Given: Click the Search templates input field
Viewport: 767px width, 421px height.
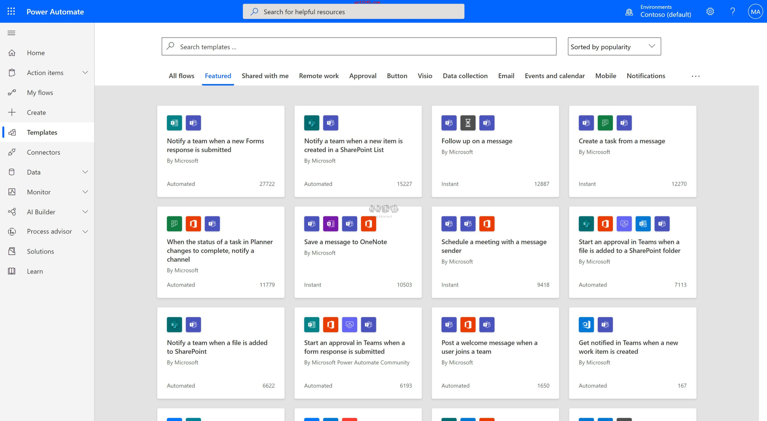Looking at the screenshot, I should (359, 46).
